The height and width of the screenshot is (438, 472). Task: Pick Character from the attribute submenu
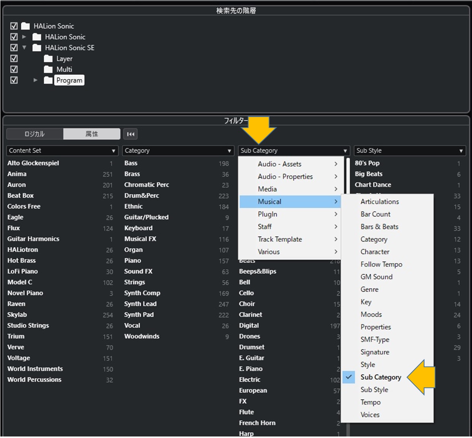(x=387, y=252)
